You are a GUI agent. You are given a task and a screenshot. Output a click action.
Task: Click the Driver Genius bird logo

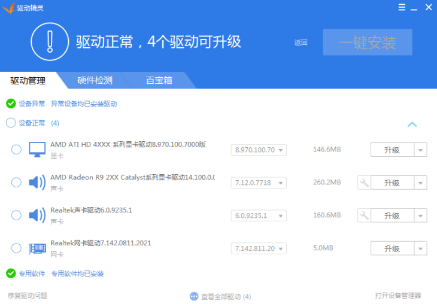tap(8, 8)
